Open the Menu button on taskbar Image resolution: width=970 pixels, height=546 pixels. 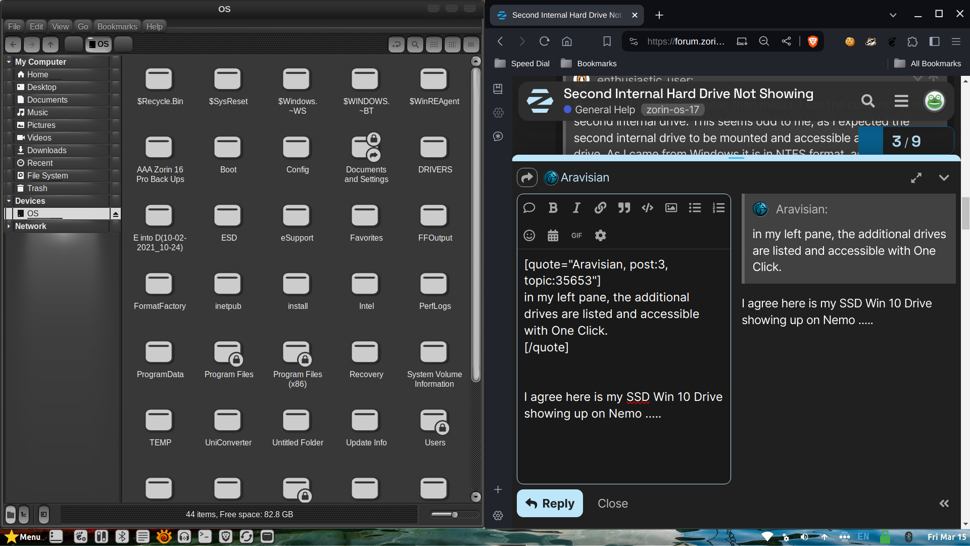click(22, 537)
